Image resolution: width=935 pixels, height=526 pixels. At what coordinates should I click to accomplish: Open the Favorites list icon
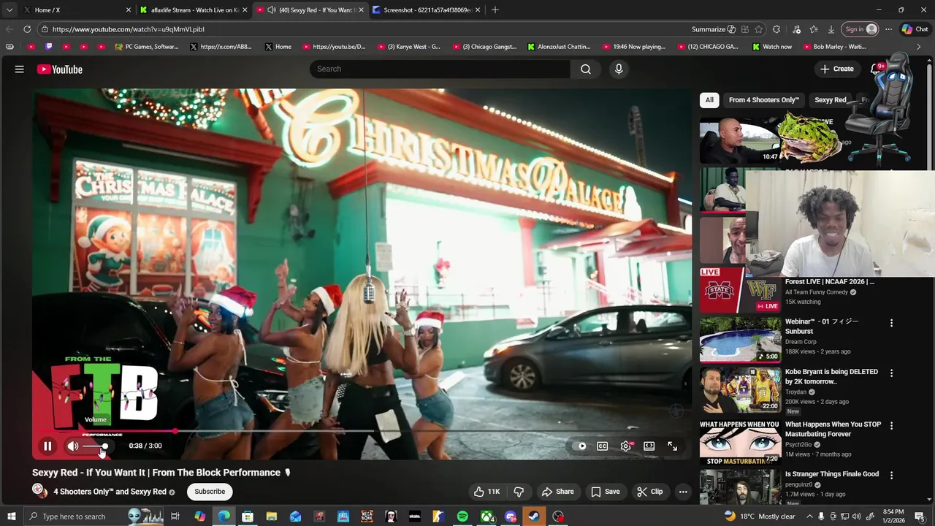pos(814,29)
